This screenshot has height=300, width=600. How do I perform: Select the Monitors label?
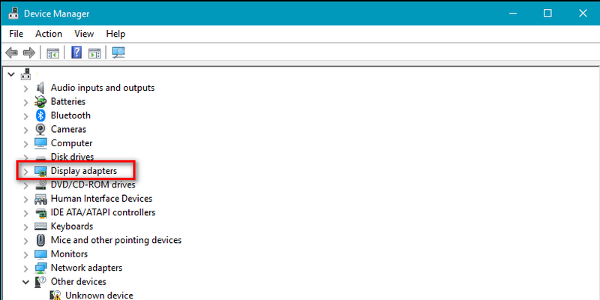click(x=69, y=254)
